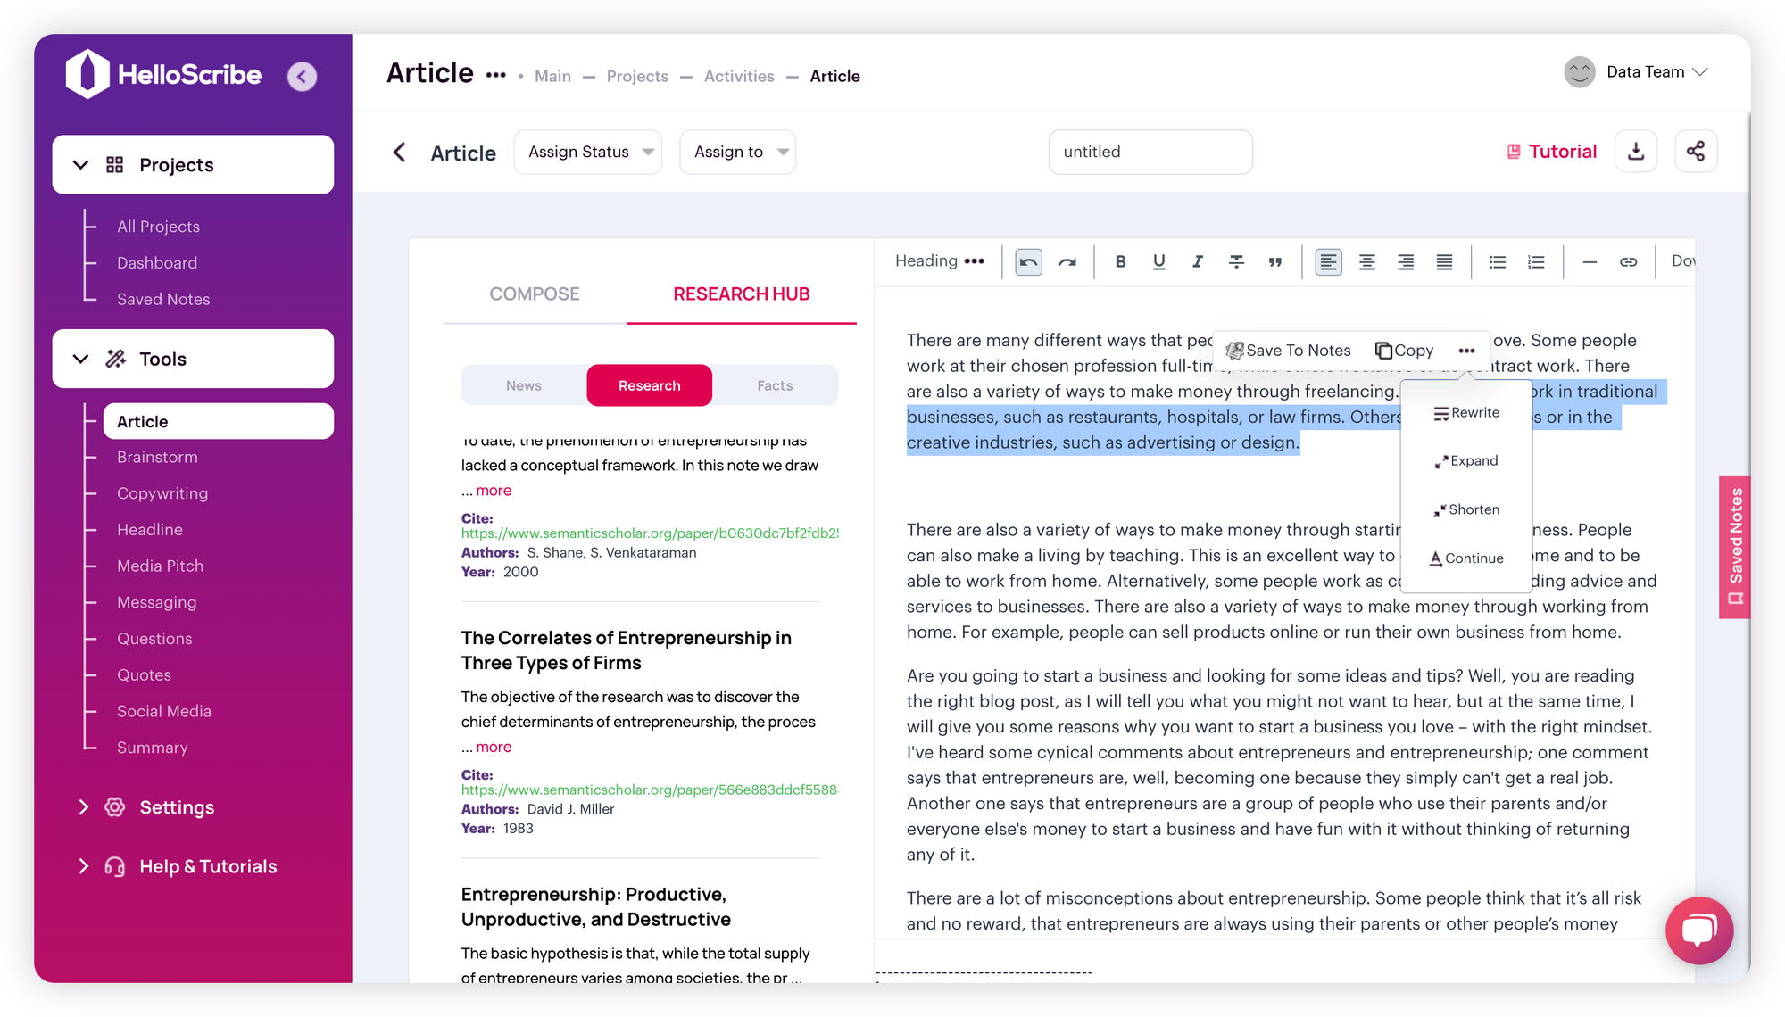Open the Tutorial

coord(1551,152)
